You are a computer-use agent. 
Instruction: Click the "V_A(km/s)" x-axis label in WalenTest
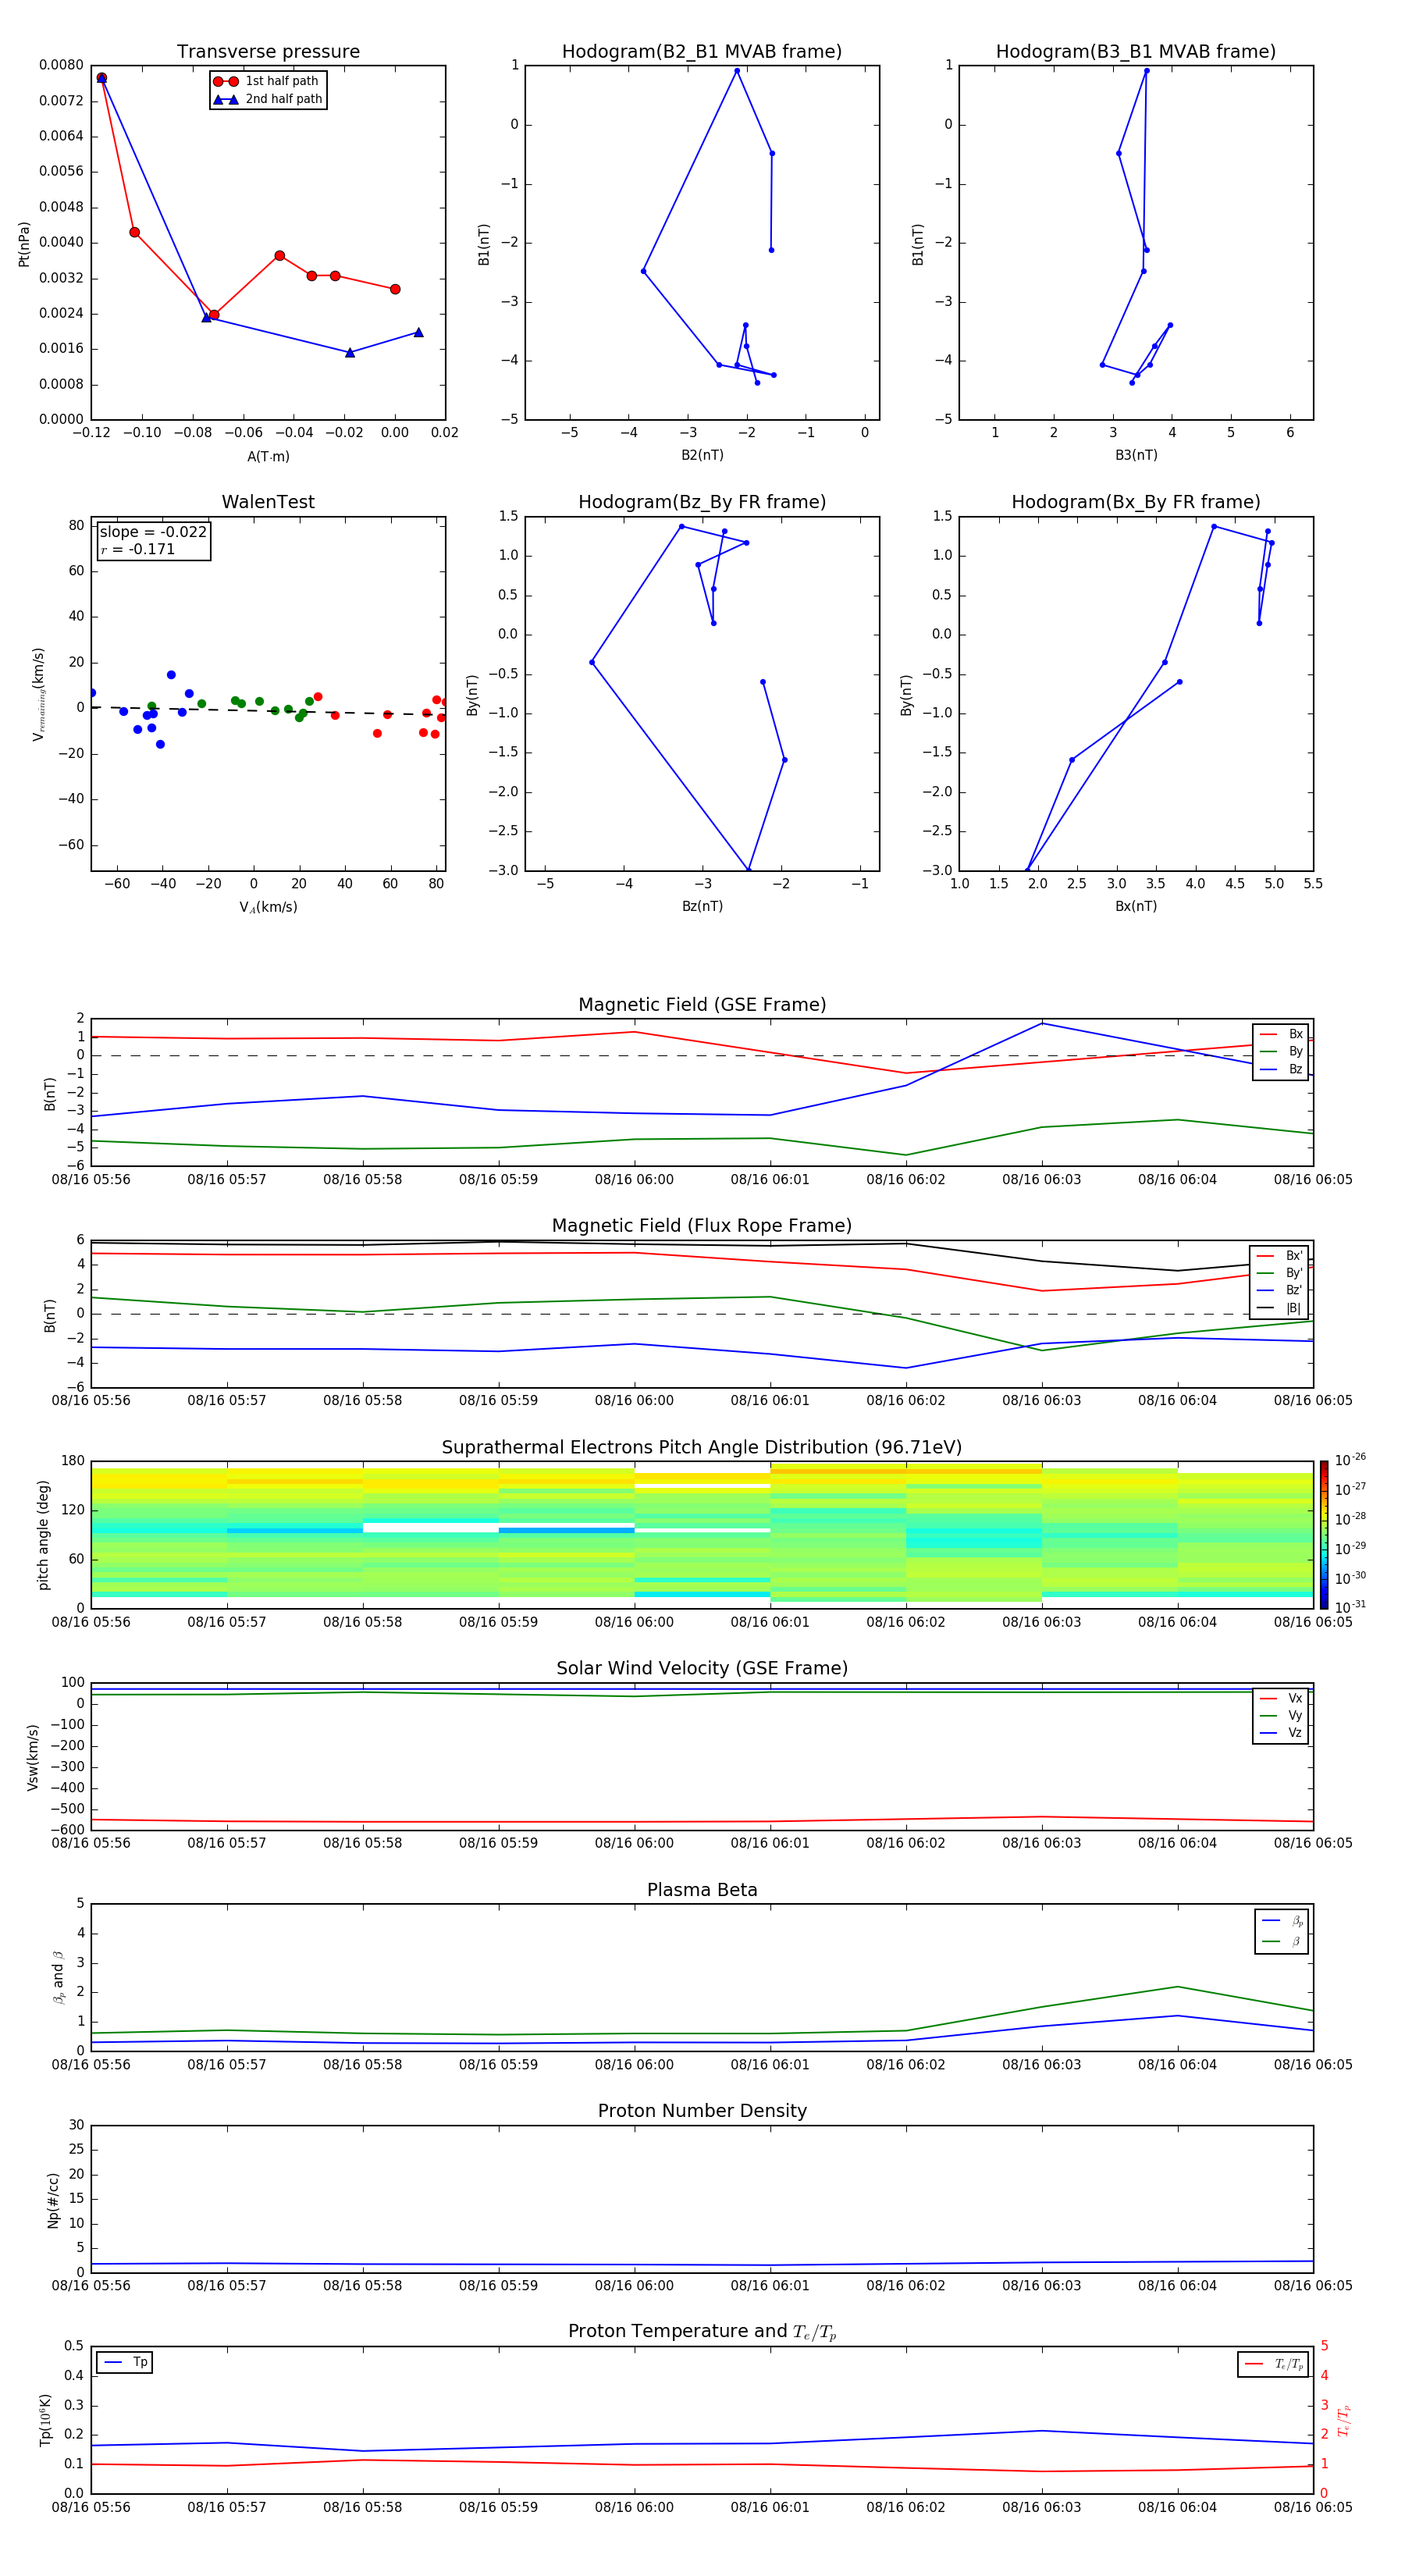tap(268, 907)
